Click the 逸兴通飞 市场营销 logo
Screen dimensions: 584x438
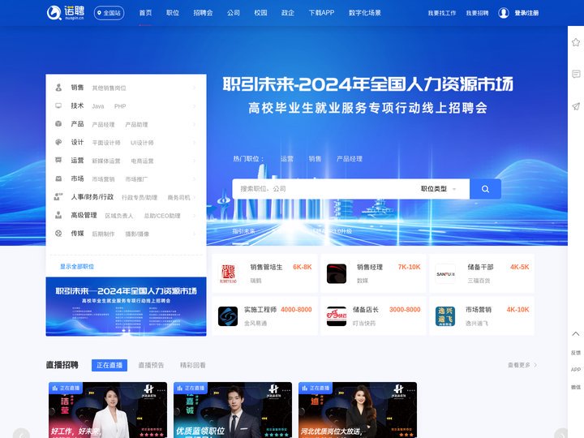click(445, 316)
